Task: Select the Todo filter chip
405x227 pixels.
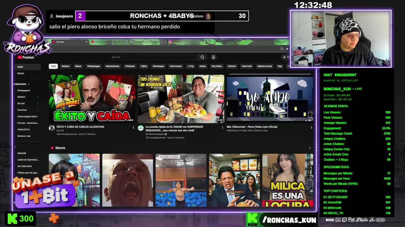Action: click(53, 66)
